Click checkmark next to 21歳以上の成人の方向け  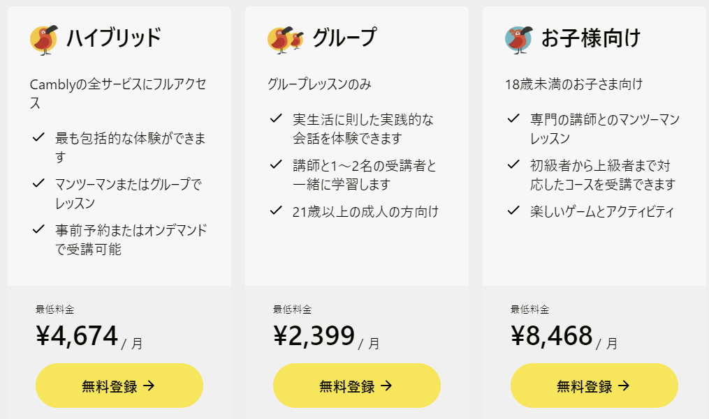(276, 211)
